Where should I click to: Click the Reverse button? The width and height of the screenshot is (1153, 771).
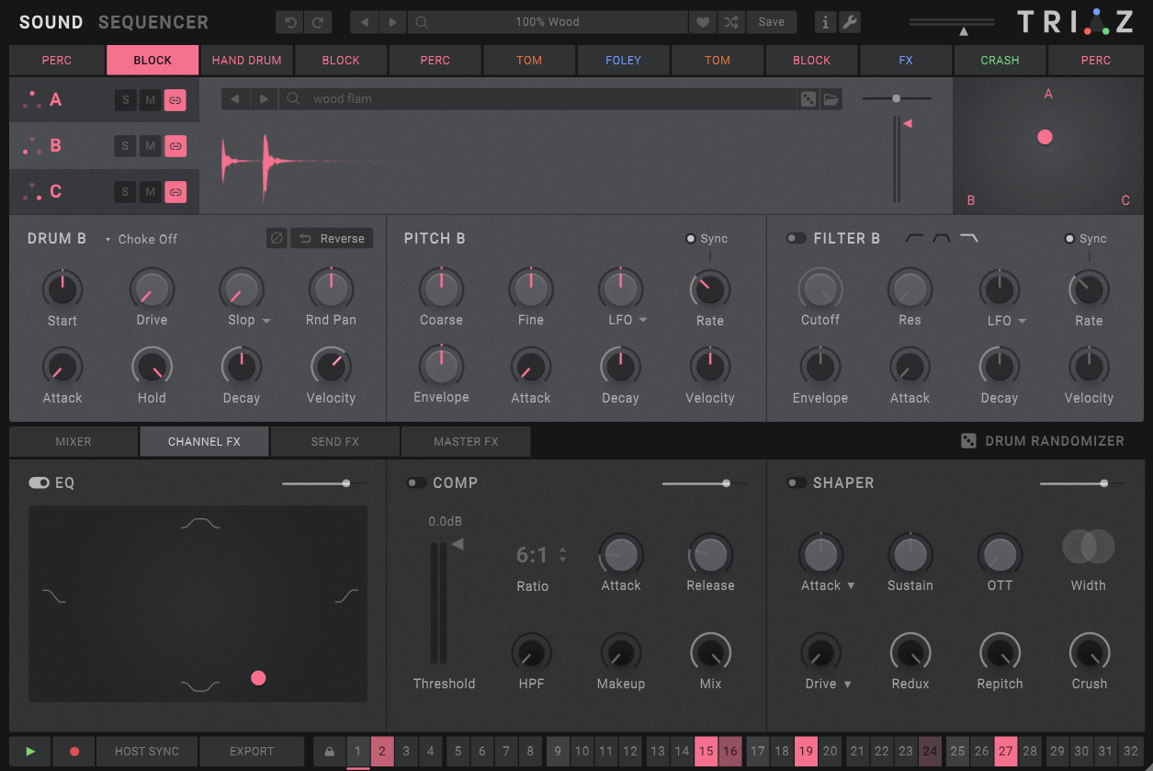tap(333, 238)
